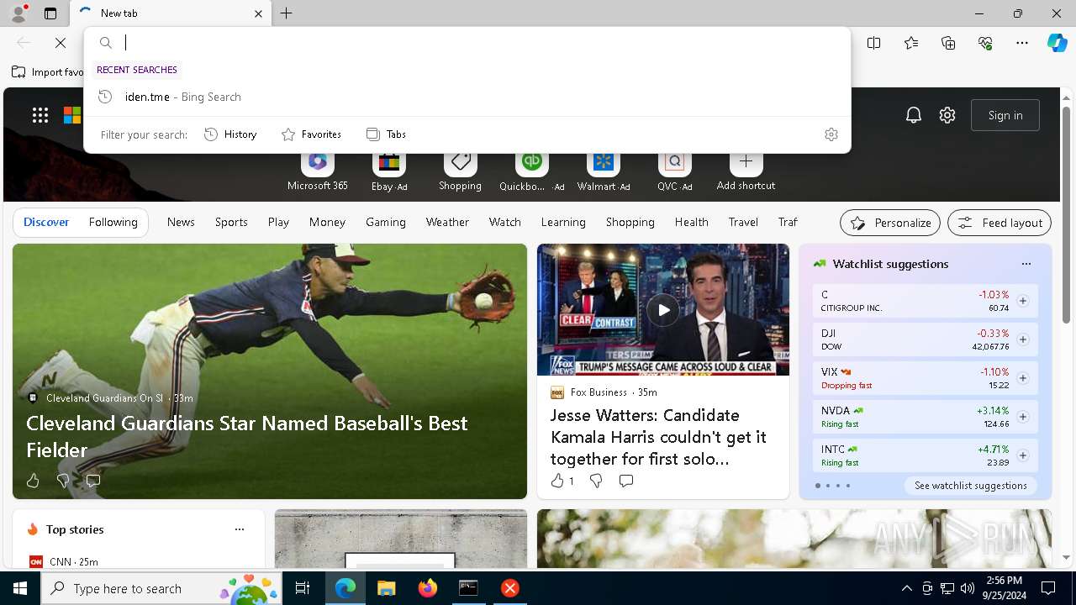Play the Fox Business video
Viewport: 1076px width, 605px height.
[663, 310]
